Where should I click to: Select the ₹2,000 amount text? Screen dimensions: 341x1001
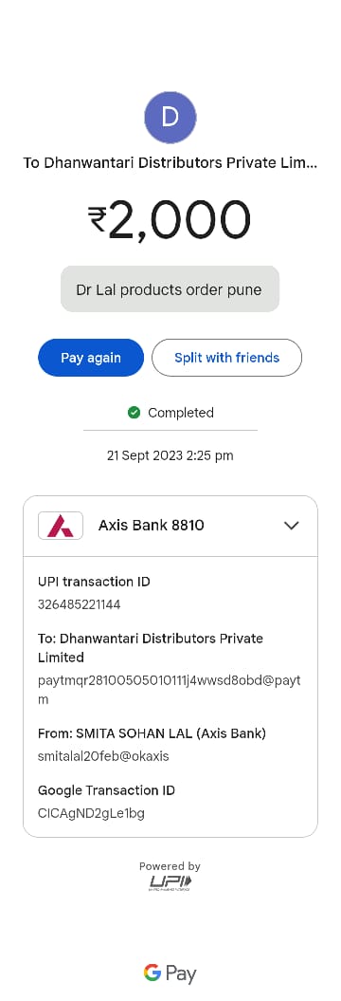[x=170, y=220]
